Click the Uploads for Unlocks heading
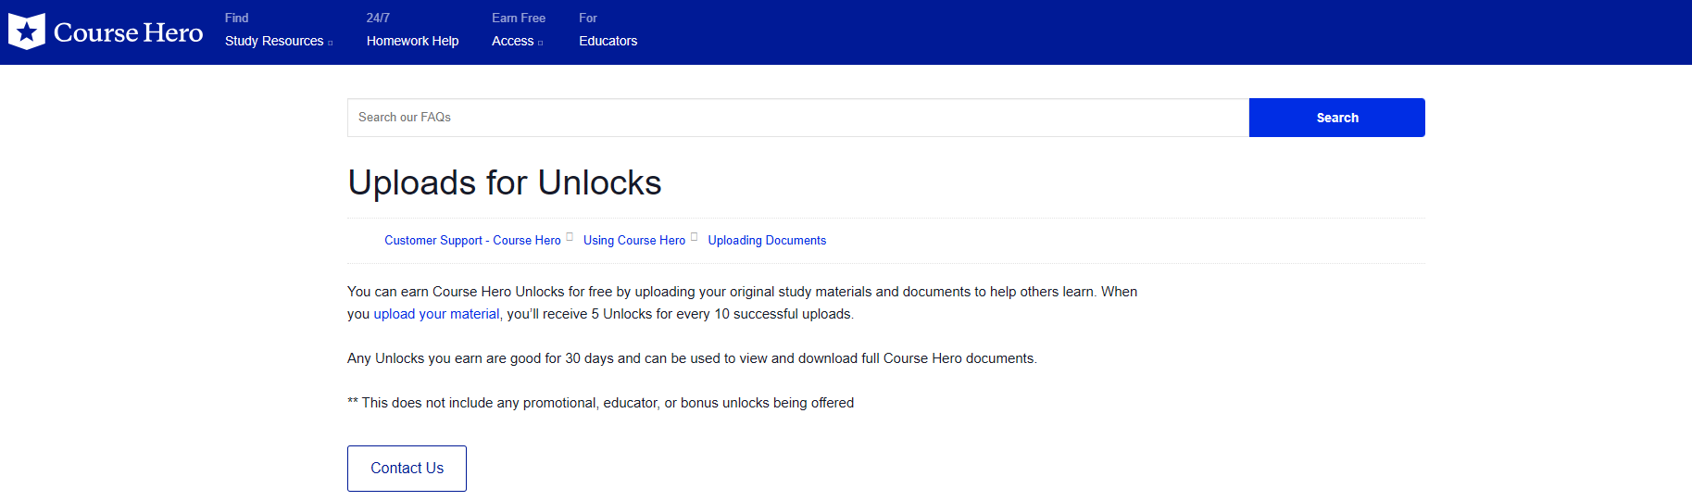 [505, 182]
